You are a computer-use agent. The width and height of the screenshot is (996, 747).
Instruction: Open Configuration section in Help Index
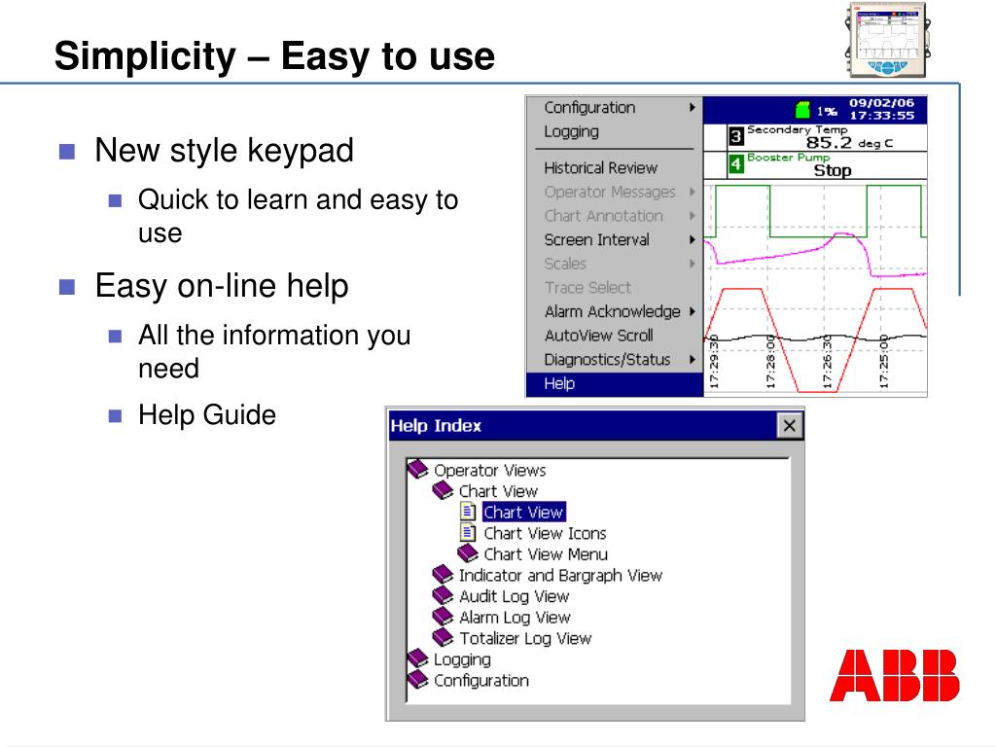480,680
